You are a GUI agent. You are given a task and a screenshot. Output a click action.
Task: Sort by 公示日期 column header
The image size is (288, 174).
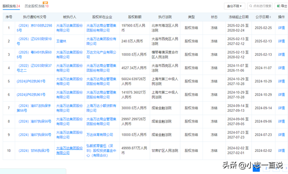click(x=263, y=17)
